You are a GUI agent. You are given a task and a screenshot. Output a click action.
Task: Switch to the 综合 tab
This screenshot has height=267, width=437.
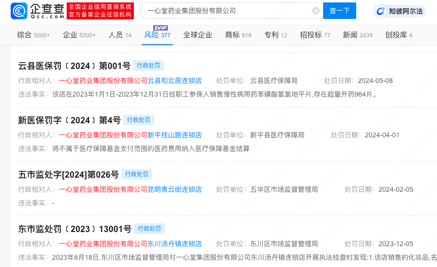click(34, 35)
